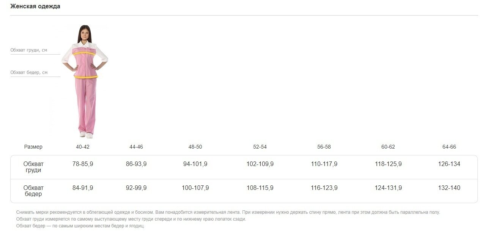Select the 'Обхват бедер, см' label beside the model
493x235 pixels.
[29, 72]
